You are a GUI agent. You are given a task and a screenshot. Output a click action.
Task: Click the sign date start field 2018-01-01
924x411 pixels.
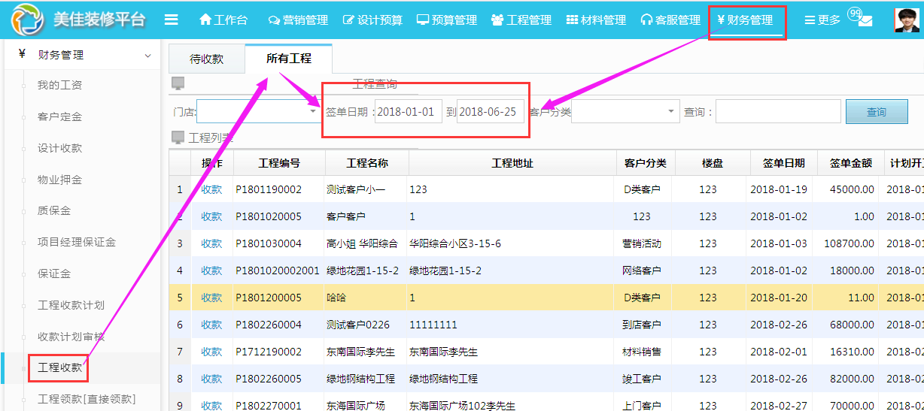[x=407, y=112]
